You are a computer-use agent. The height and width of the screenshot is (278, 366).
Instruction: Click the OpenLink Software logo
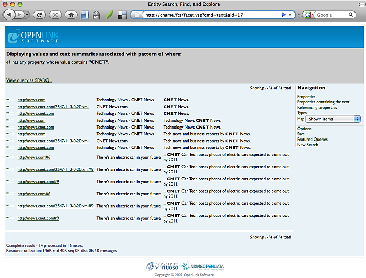coord(33,36)
